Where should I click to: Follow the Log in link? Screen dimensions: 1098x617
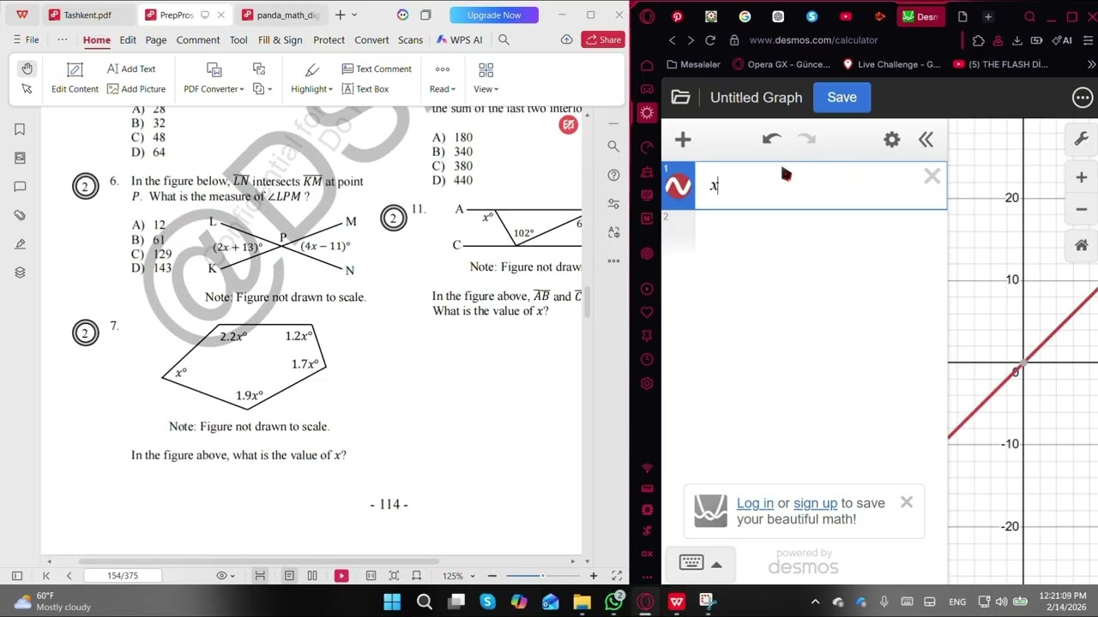click(x=755, y=503)
